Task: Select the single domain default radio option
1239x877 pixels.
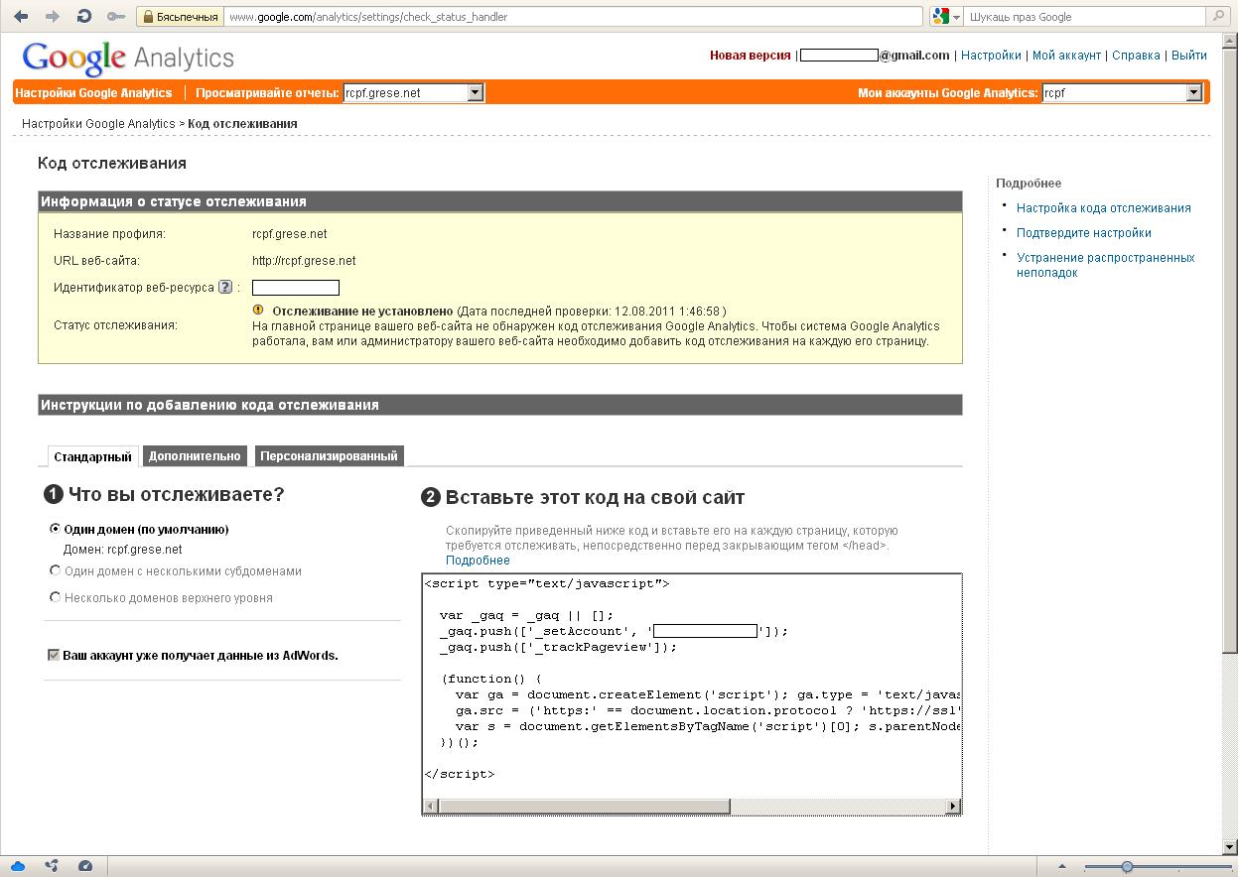Action: 56,529
